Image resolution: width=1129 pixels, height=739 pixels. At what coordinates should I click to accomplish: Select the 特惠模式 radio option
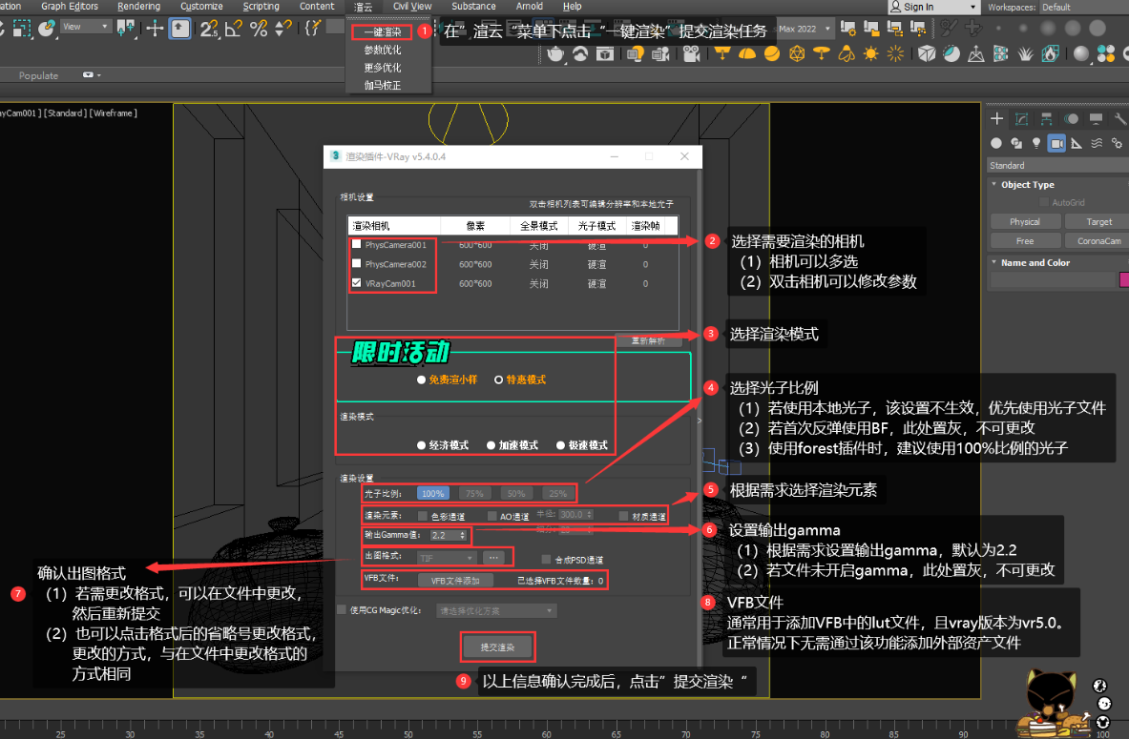pyautogui.click(x=520, y=380)
